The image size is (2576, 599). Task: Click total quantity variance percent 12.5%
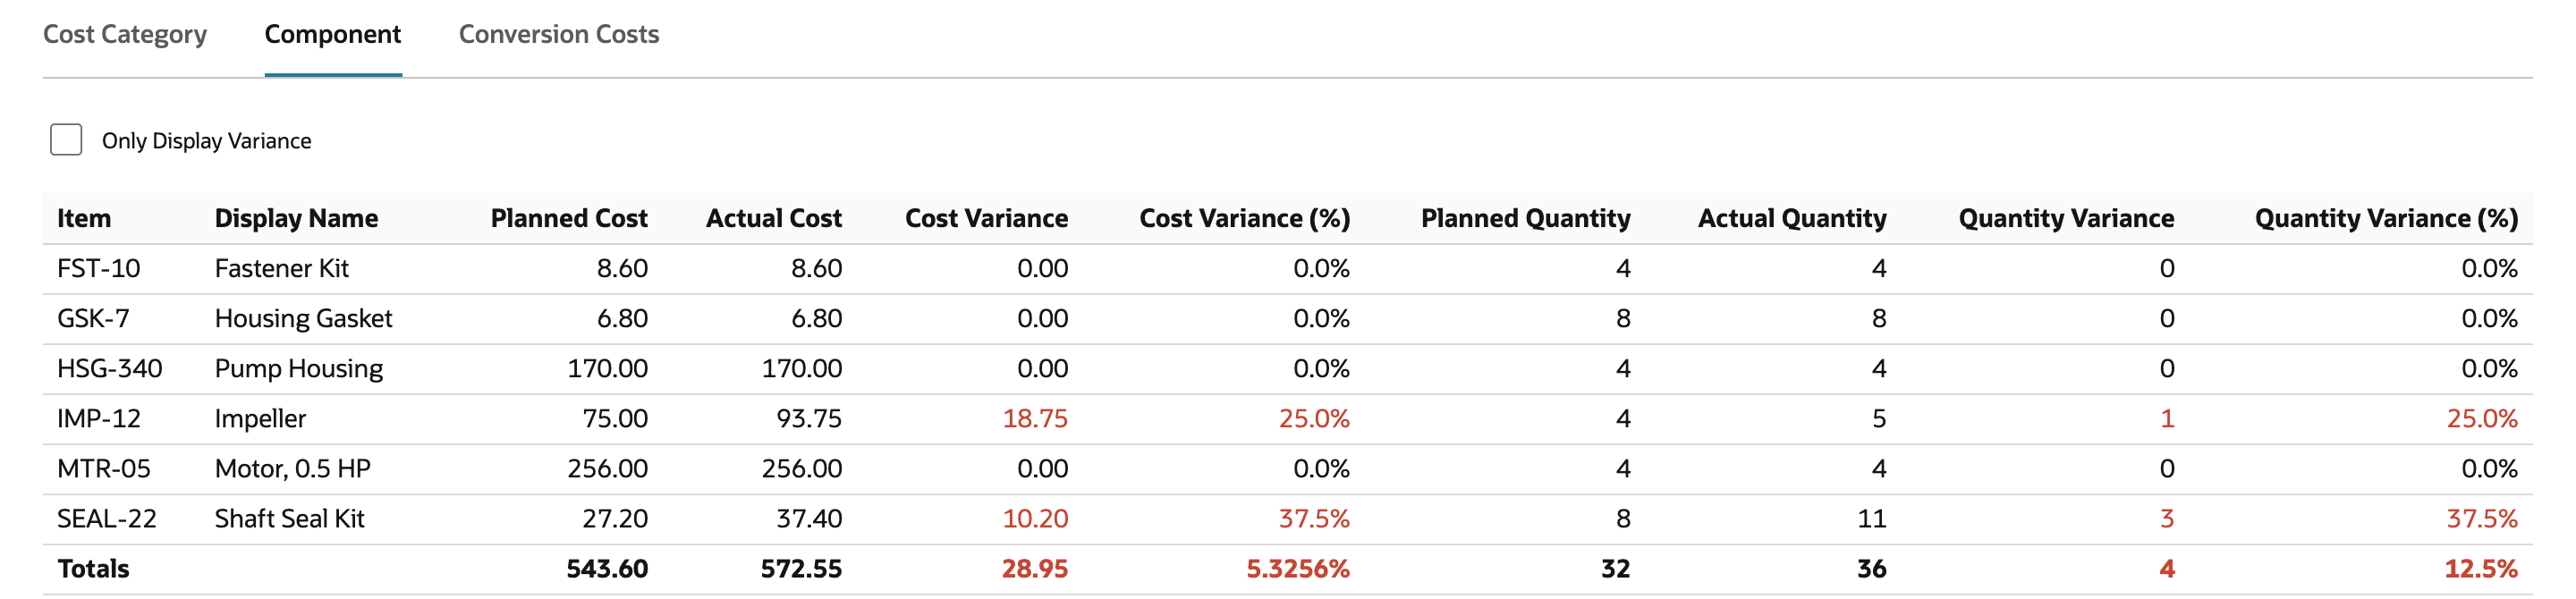pos(2481,568)
